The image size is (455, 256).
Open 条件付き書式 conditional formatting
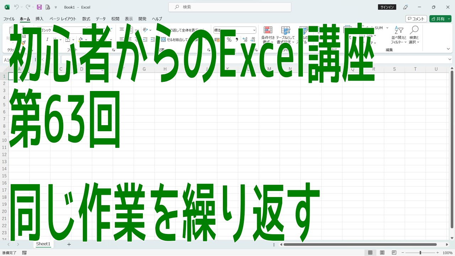268,35
